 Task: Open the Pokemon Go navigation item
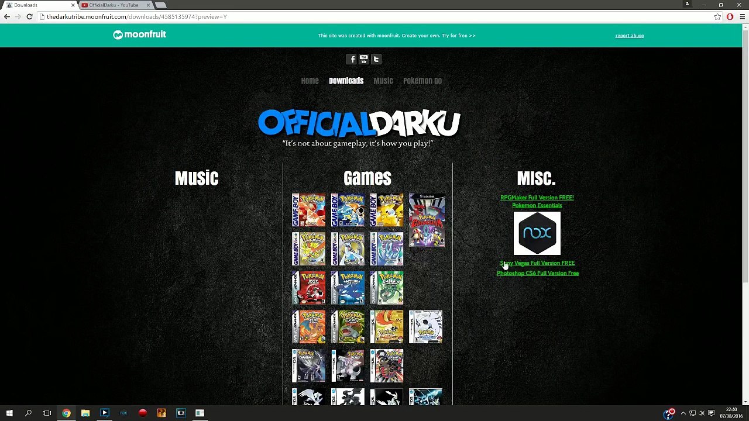(x=422, y=81)
